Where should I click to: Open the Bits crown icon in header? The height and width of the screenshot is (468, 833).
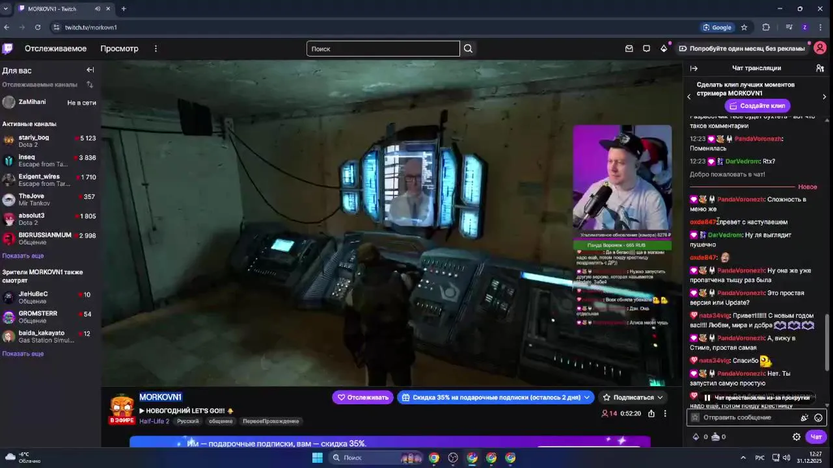(664, 49)
